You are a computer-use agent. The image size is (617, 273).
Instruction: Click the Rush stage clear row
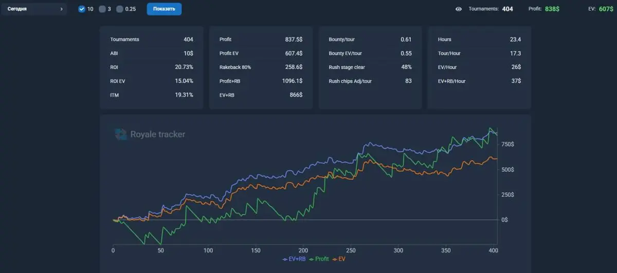370,67
